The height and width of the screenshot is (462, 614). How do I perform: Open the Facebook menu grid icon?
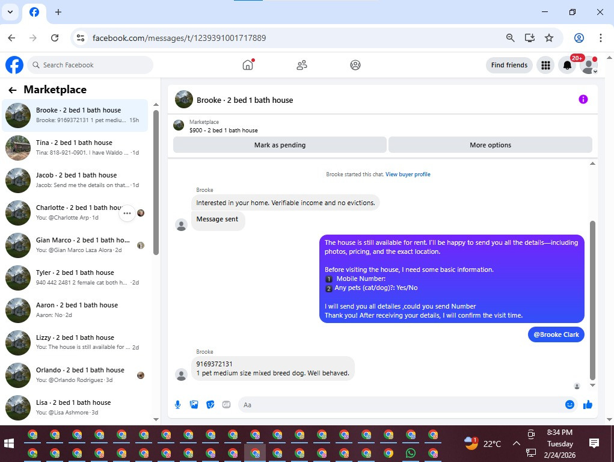[x=545, y=65]
